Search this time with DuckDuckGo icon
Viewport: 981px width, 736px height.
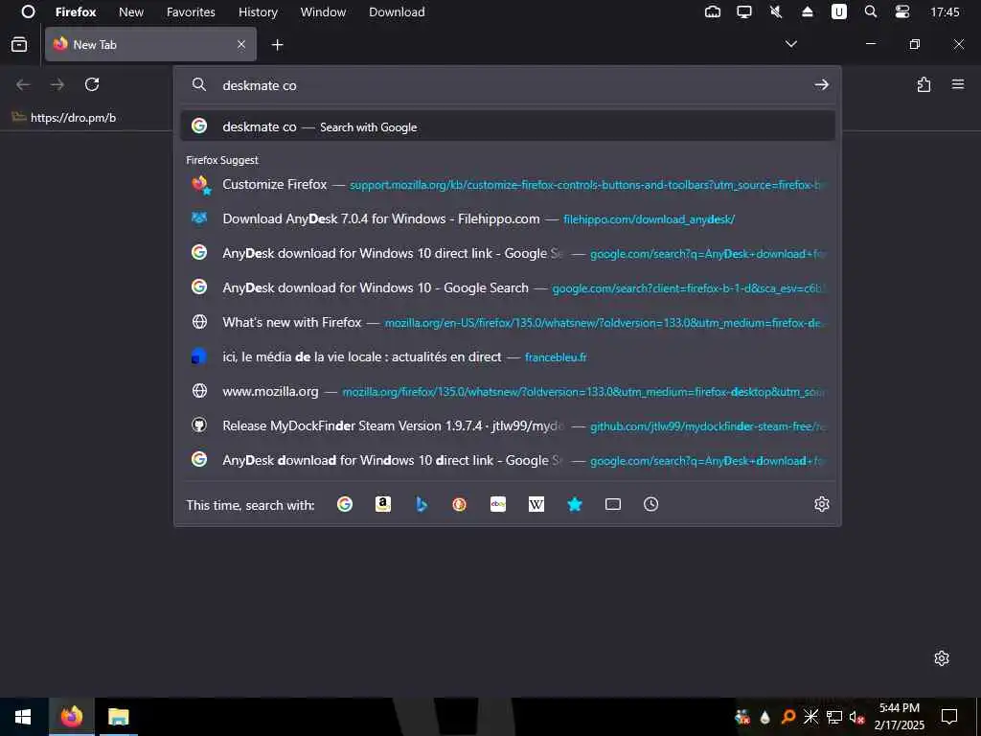pos(459,504)
